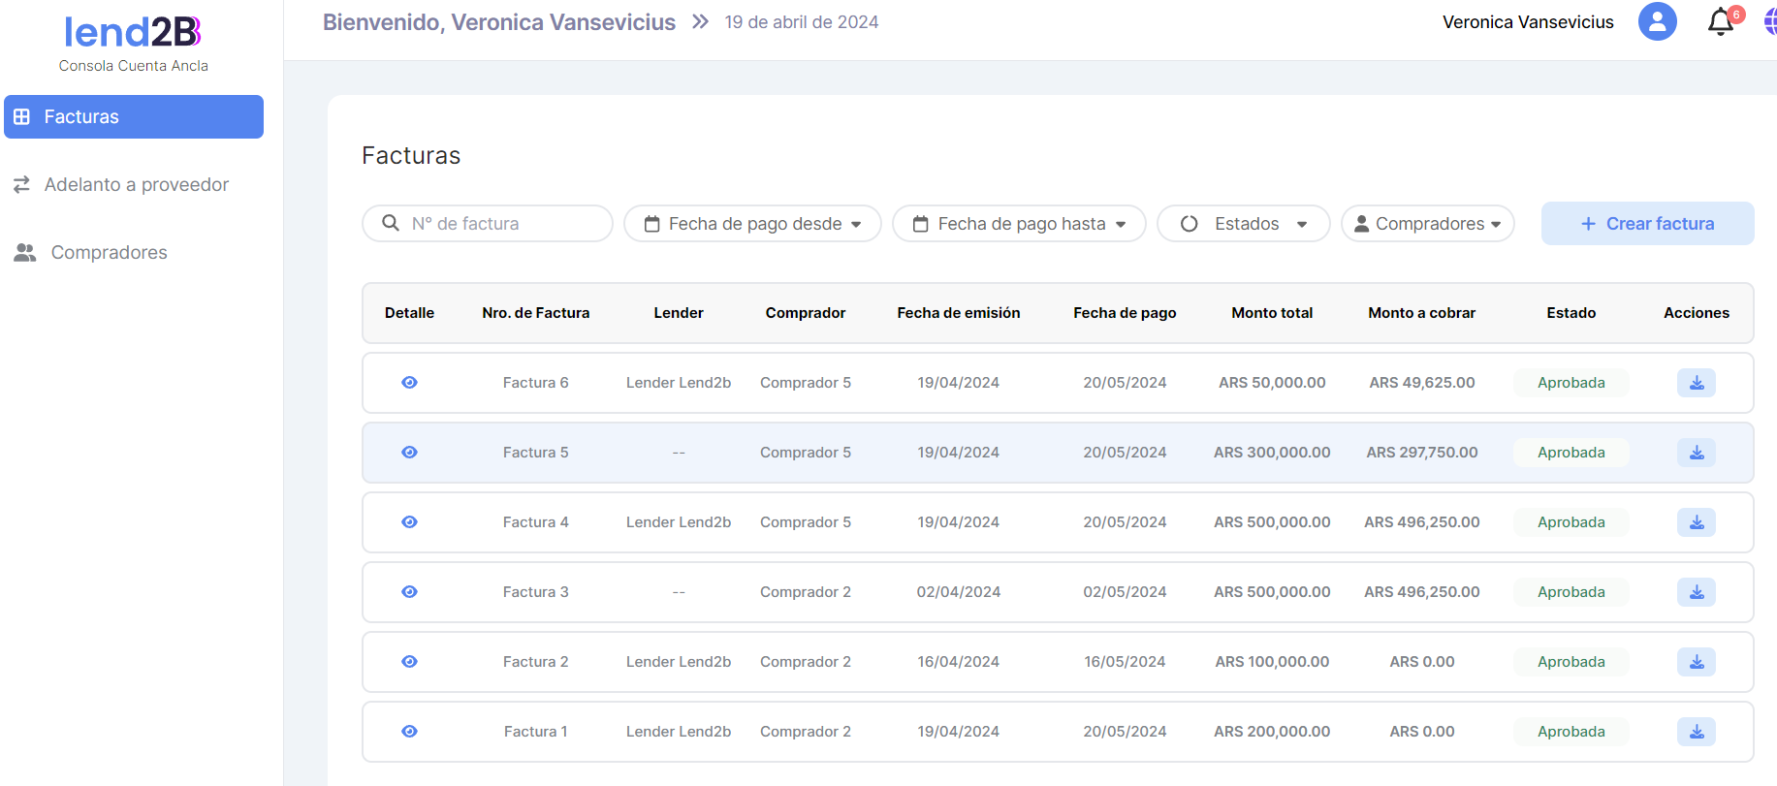1777x786 pixels.
Task: Download Factura 4 using its download icon
Action: [1696, 522]
